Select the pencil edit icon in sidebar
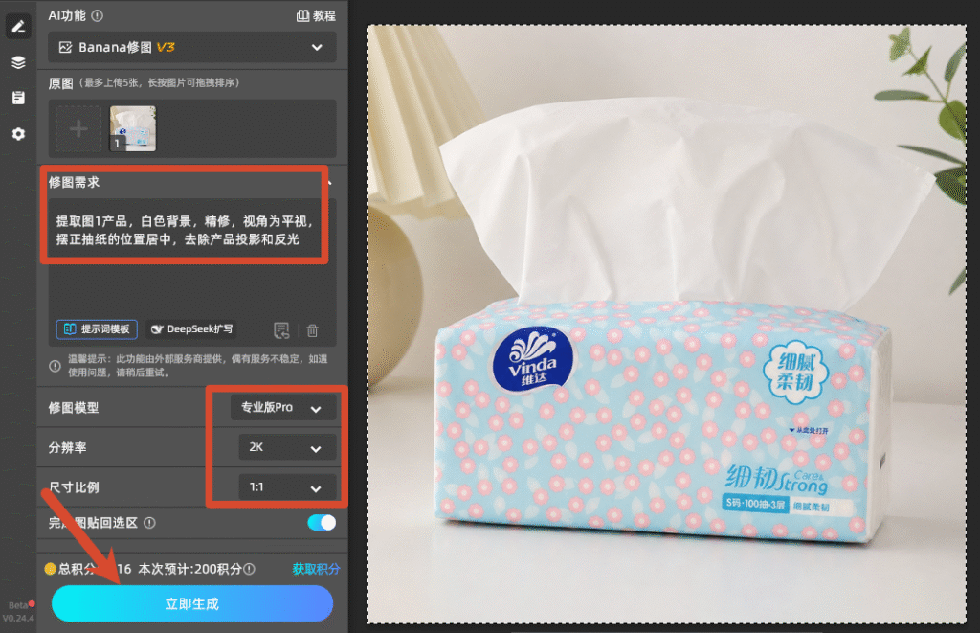The width and height of the screenshot is (980, 633). click(18, 26)
